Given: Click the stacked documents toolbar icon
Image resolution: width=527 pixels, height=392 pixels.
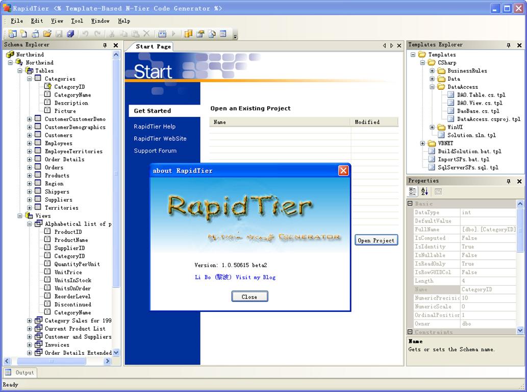Looking at the screenshot, I should tap(212, 34).
